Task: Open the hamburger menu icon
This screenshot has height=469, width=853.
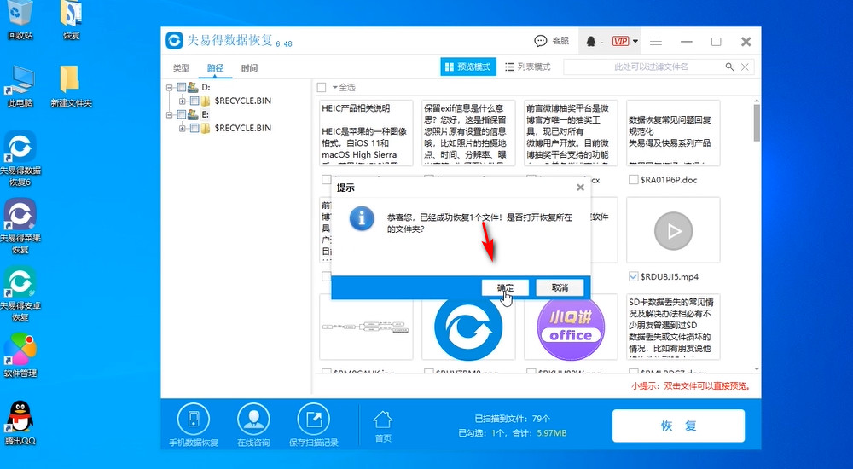Action: pyautogui.click(x=656, y=41)
